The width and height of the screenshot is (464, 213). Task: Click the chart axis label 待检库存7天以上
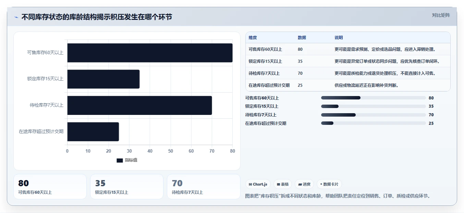click(47, 105)
